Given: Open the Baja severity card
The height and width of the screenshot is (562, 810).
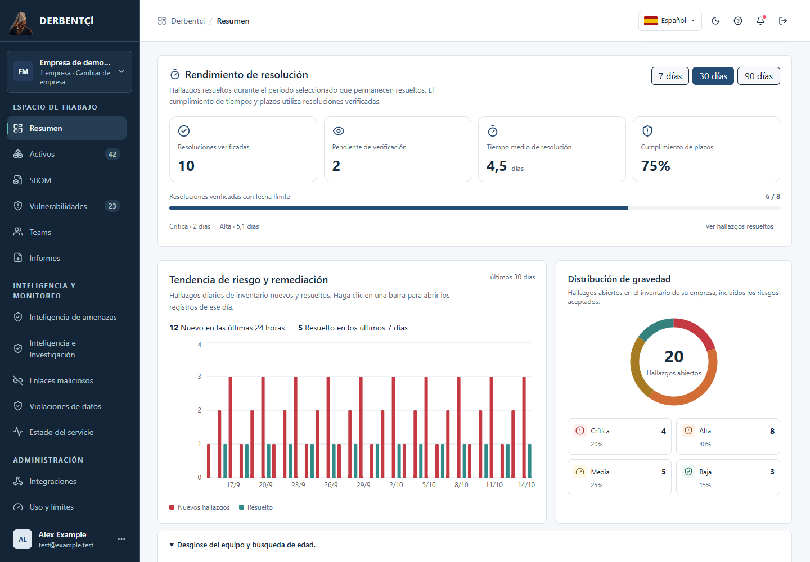Looking at the screenshot, I should pyautogui.click(x=728, y=477).
